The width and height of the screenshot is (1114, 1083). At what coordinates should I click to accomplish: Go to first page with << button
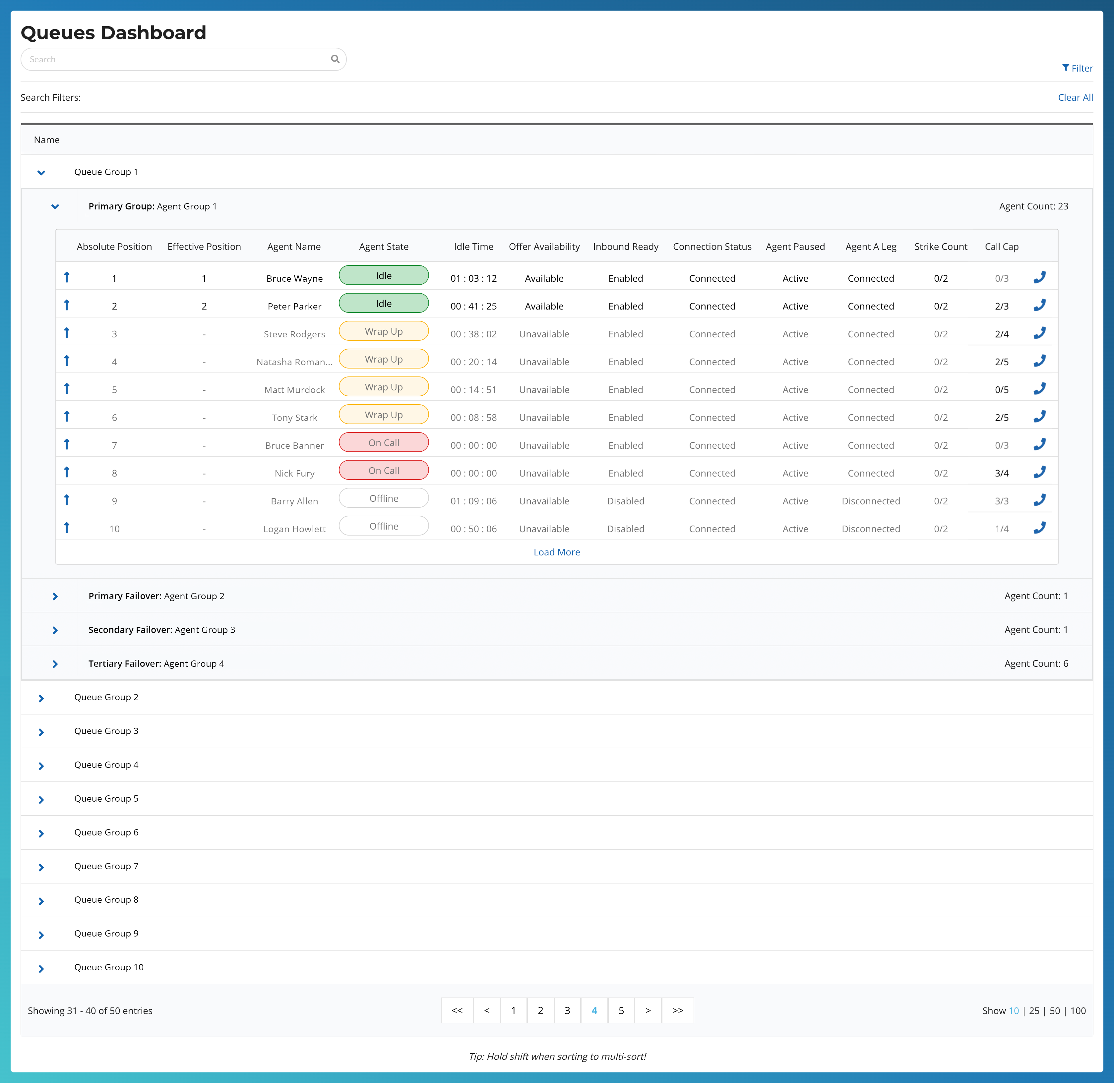click(457, 1010)
